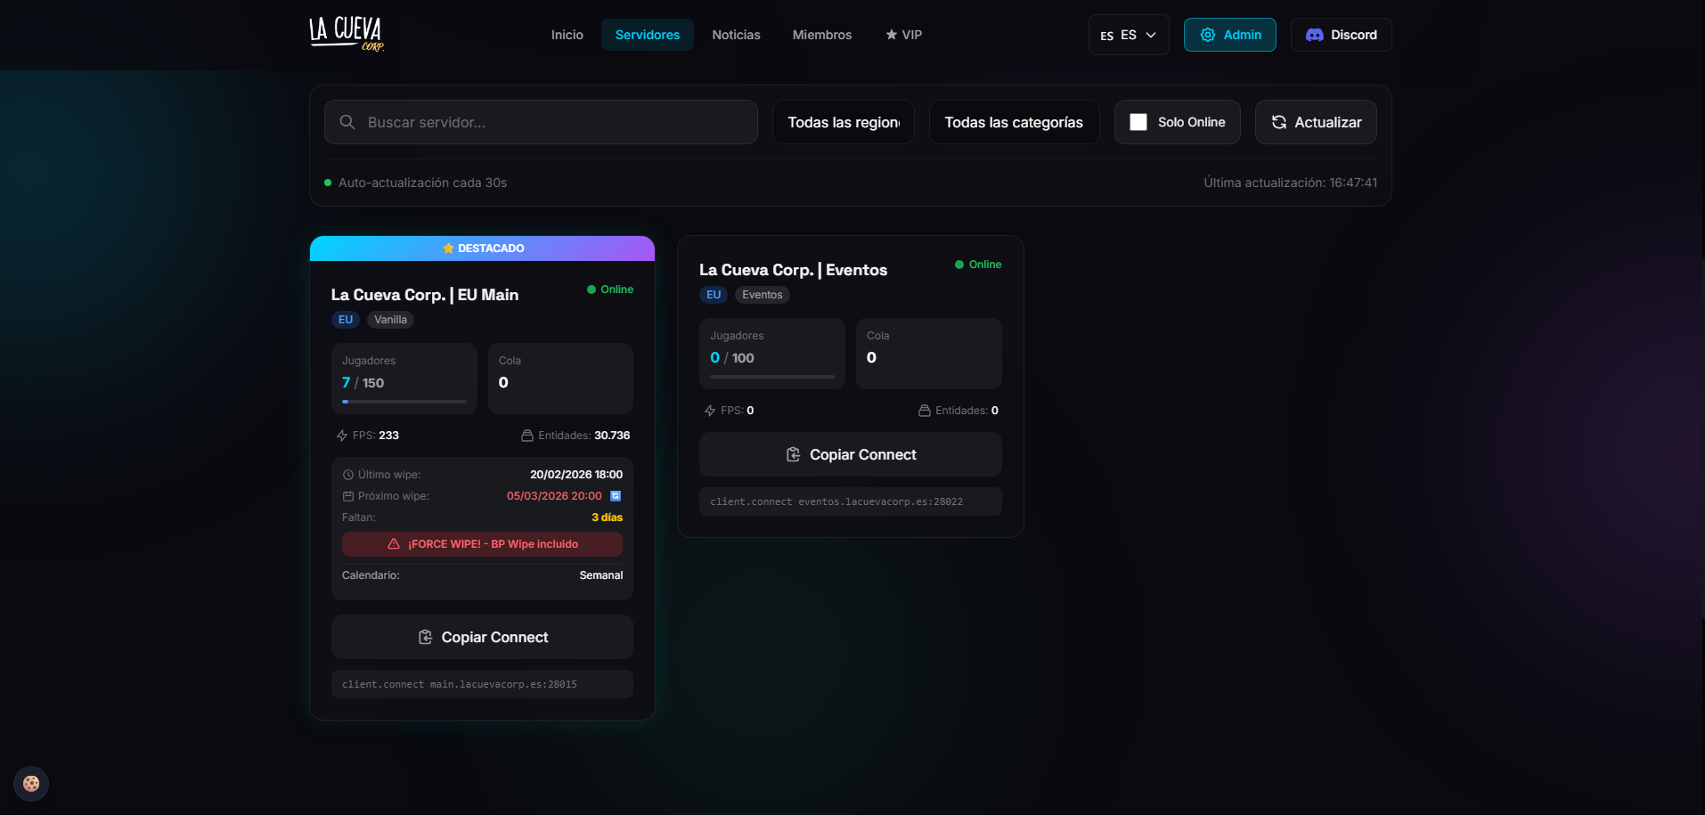Click the ES flag code in language selector
Image resolution: width=1705 pixels, height=815 pixels.
pyautogui.click(x=1106, y=36)
